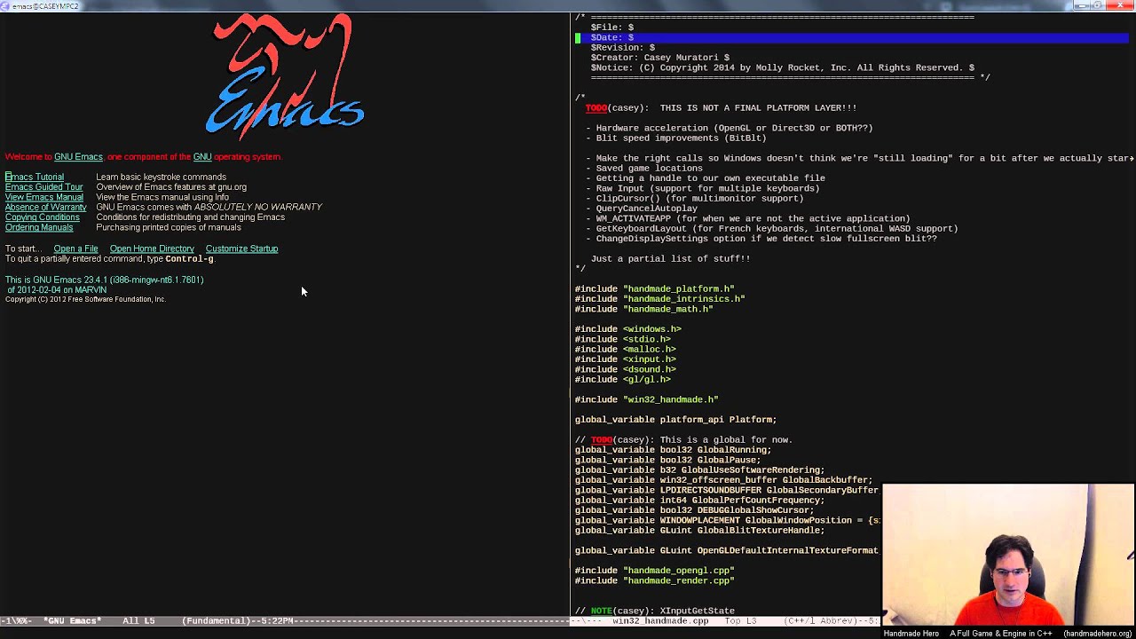This screenshot has height=639, width=1136.
Task: Click the $Revision: $ line
Action: point(623,47)
